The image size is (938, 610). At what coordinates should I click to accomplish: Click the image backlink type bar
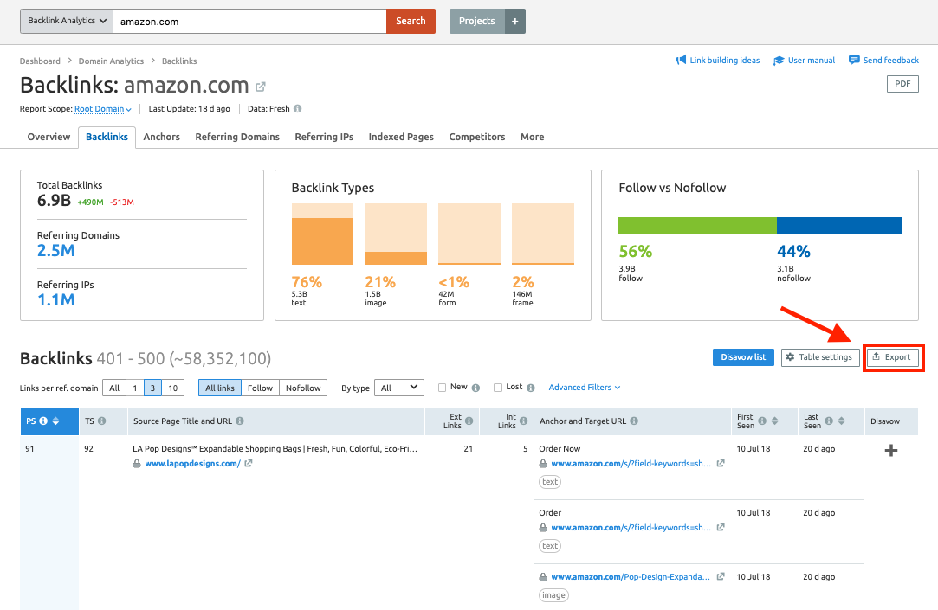click(x=396, y=234)
